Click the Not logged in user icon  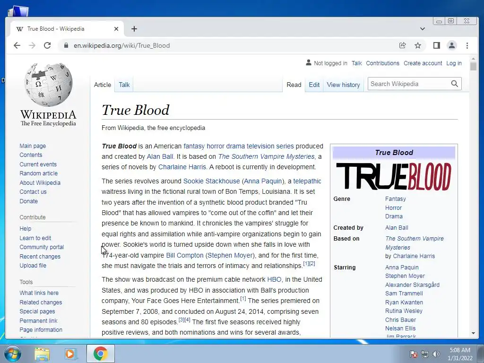pos(308,63)
